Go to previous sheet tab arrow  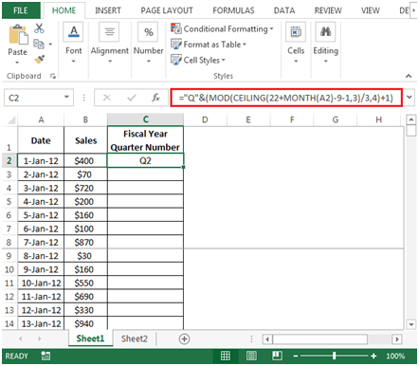pos(21,339)
